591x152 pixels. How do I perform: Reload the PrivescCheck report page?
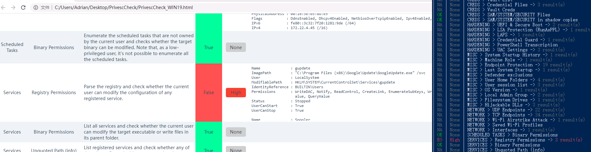tap(23, 8)
